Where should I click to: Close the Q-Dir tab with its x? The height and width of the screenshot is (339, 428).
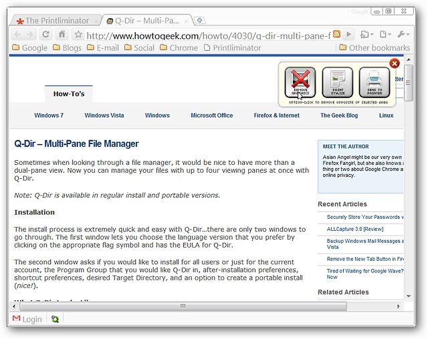(x=186, y=21)
